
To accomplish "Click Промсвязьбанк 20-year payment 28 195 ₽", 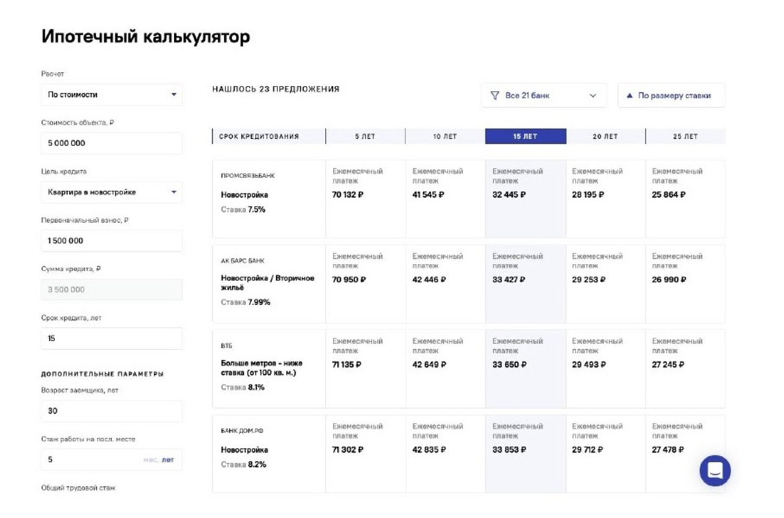I will [x=588, y=195].
